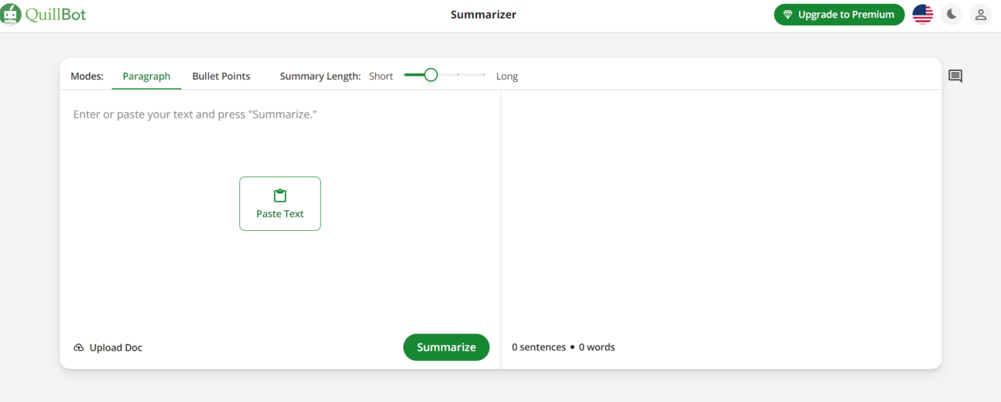Click the summary length slider handle

coord(430,75)
